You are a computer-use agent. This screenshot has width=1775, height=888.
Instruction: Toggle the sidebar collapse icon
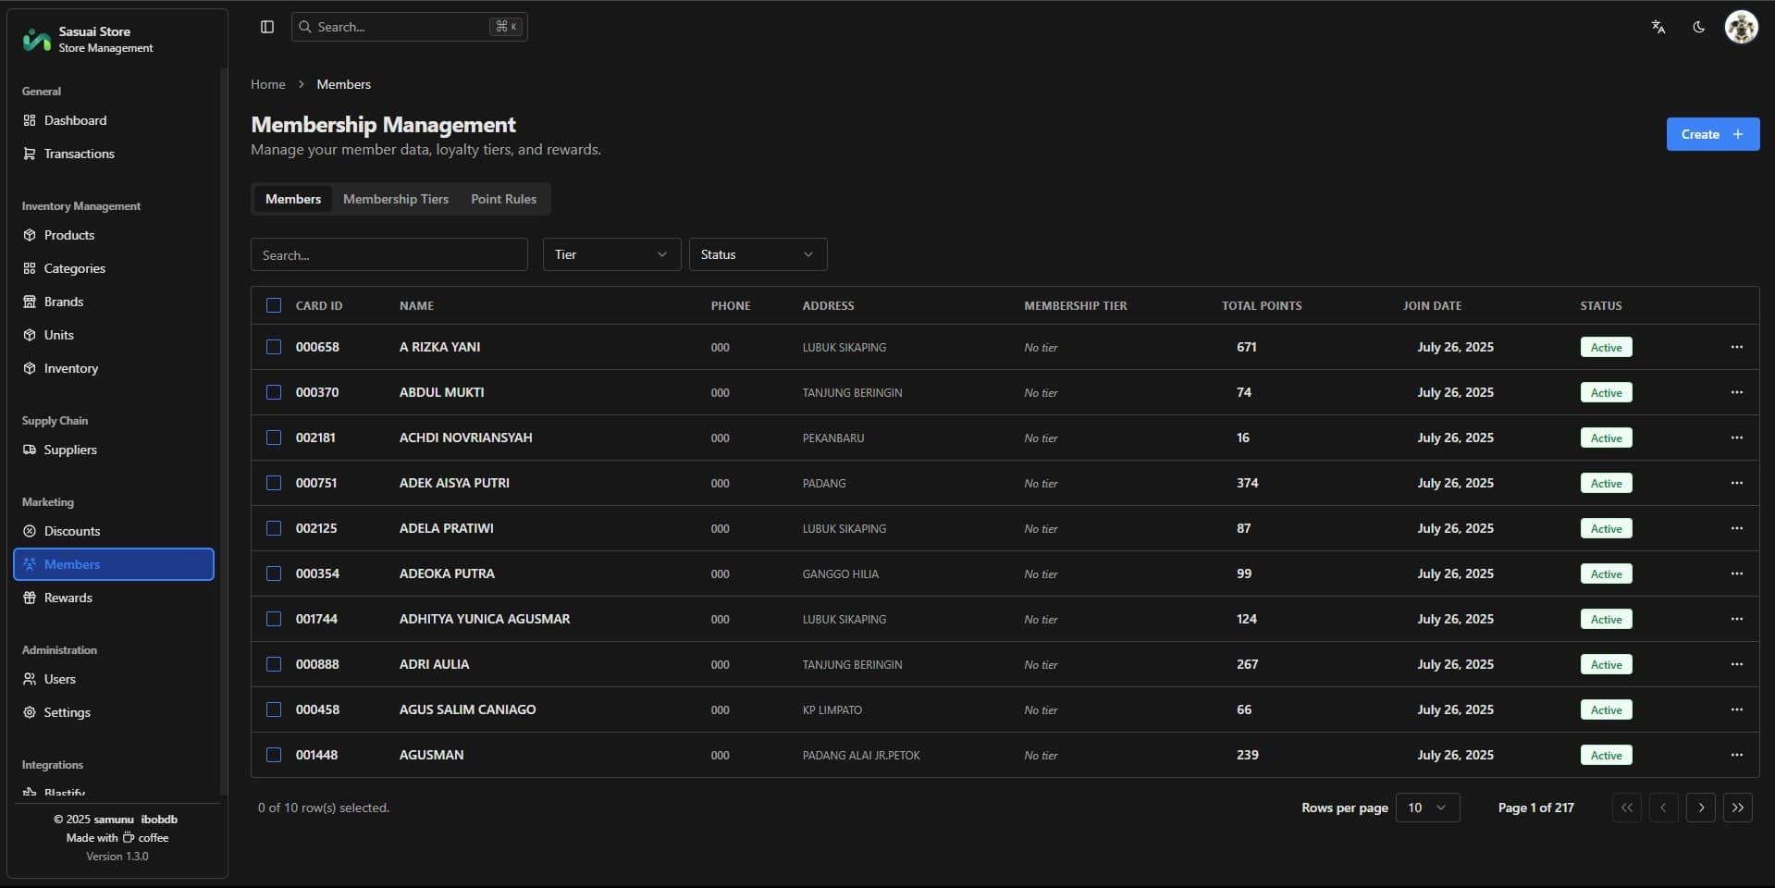[x=267, y=27]
